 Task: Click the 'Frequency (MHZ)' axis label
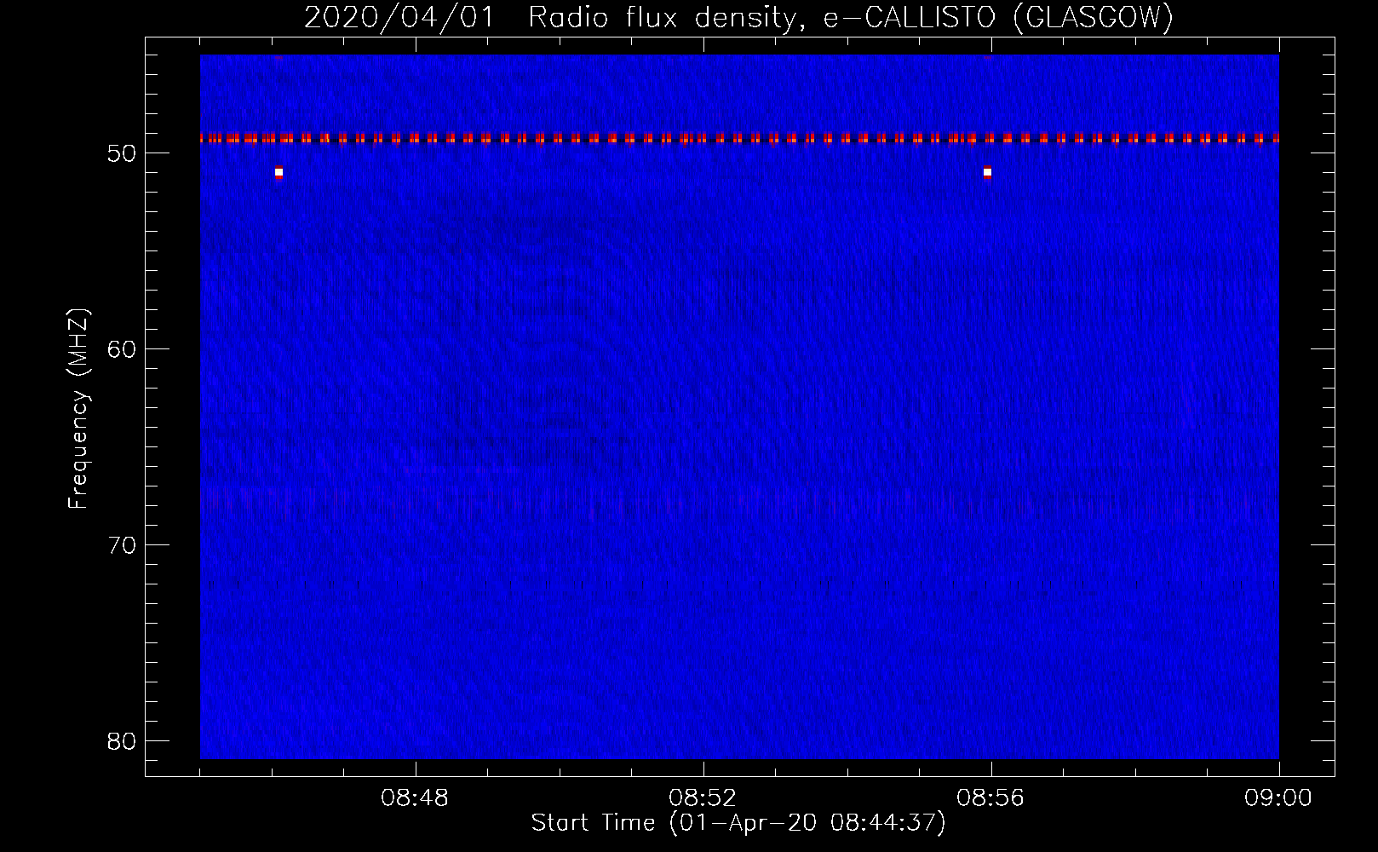(78, 409)
